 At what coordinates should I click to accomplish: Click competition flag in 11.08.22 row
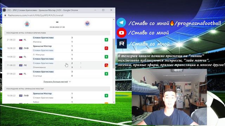21,65
